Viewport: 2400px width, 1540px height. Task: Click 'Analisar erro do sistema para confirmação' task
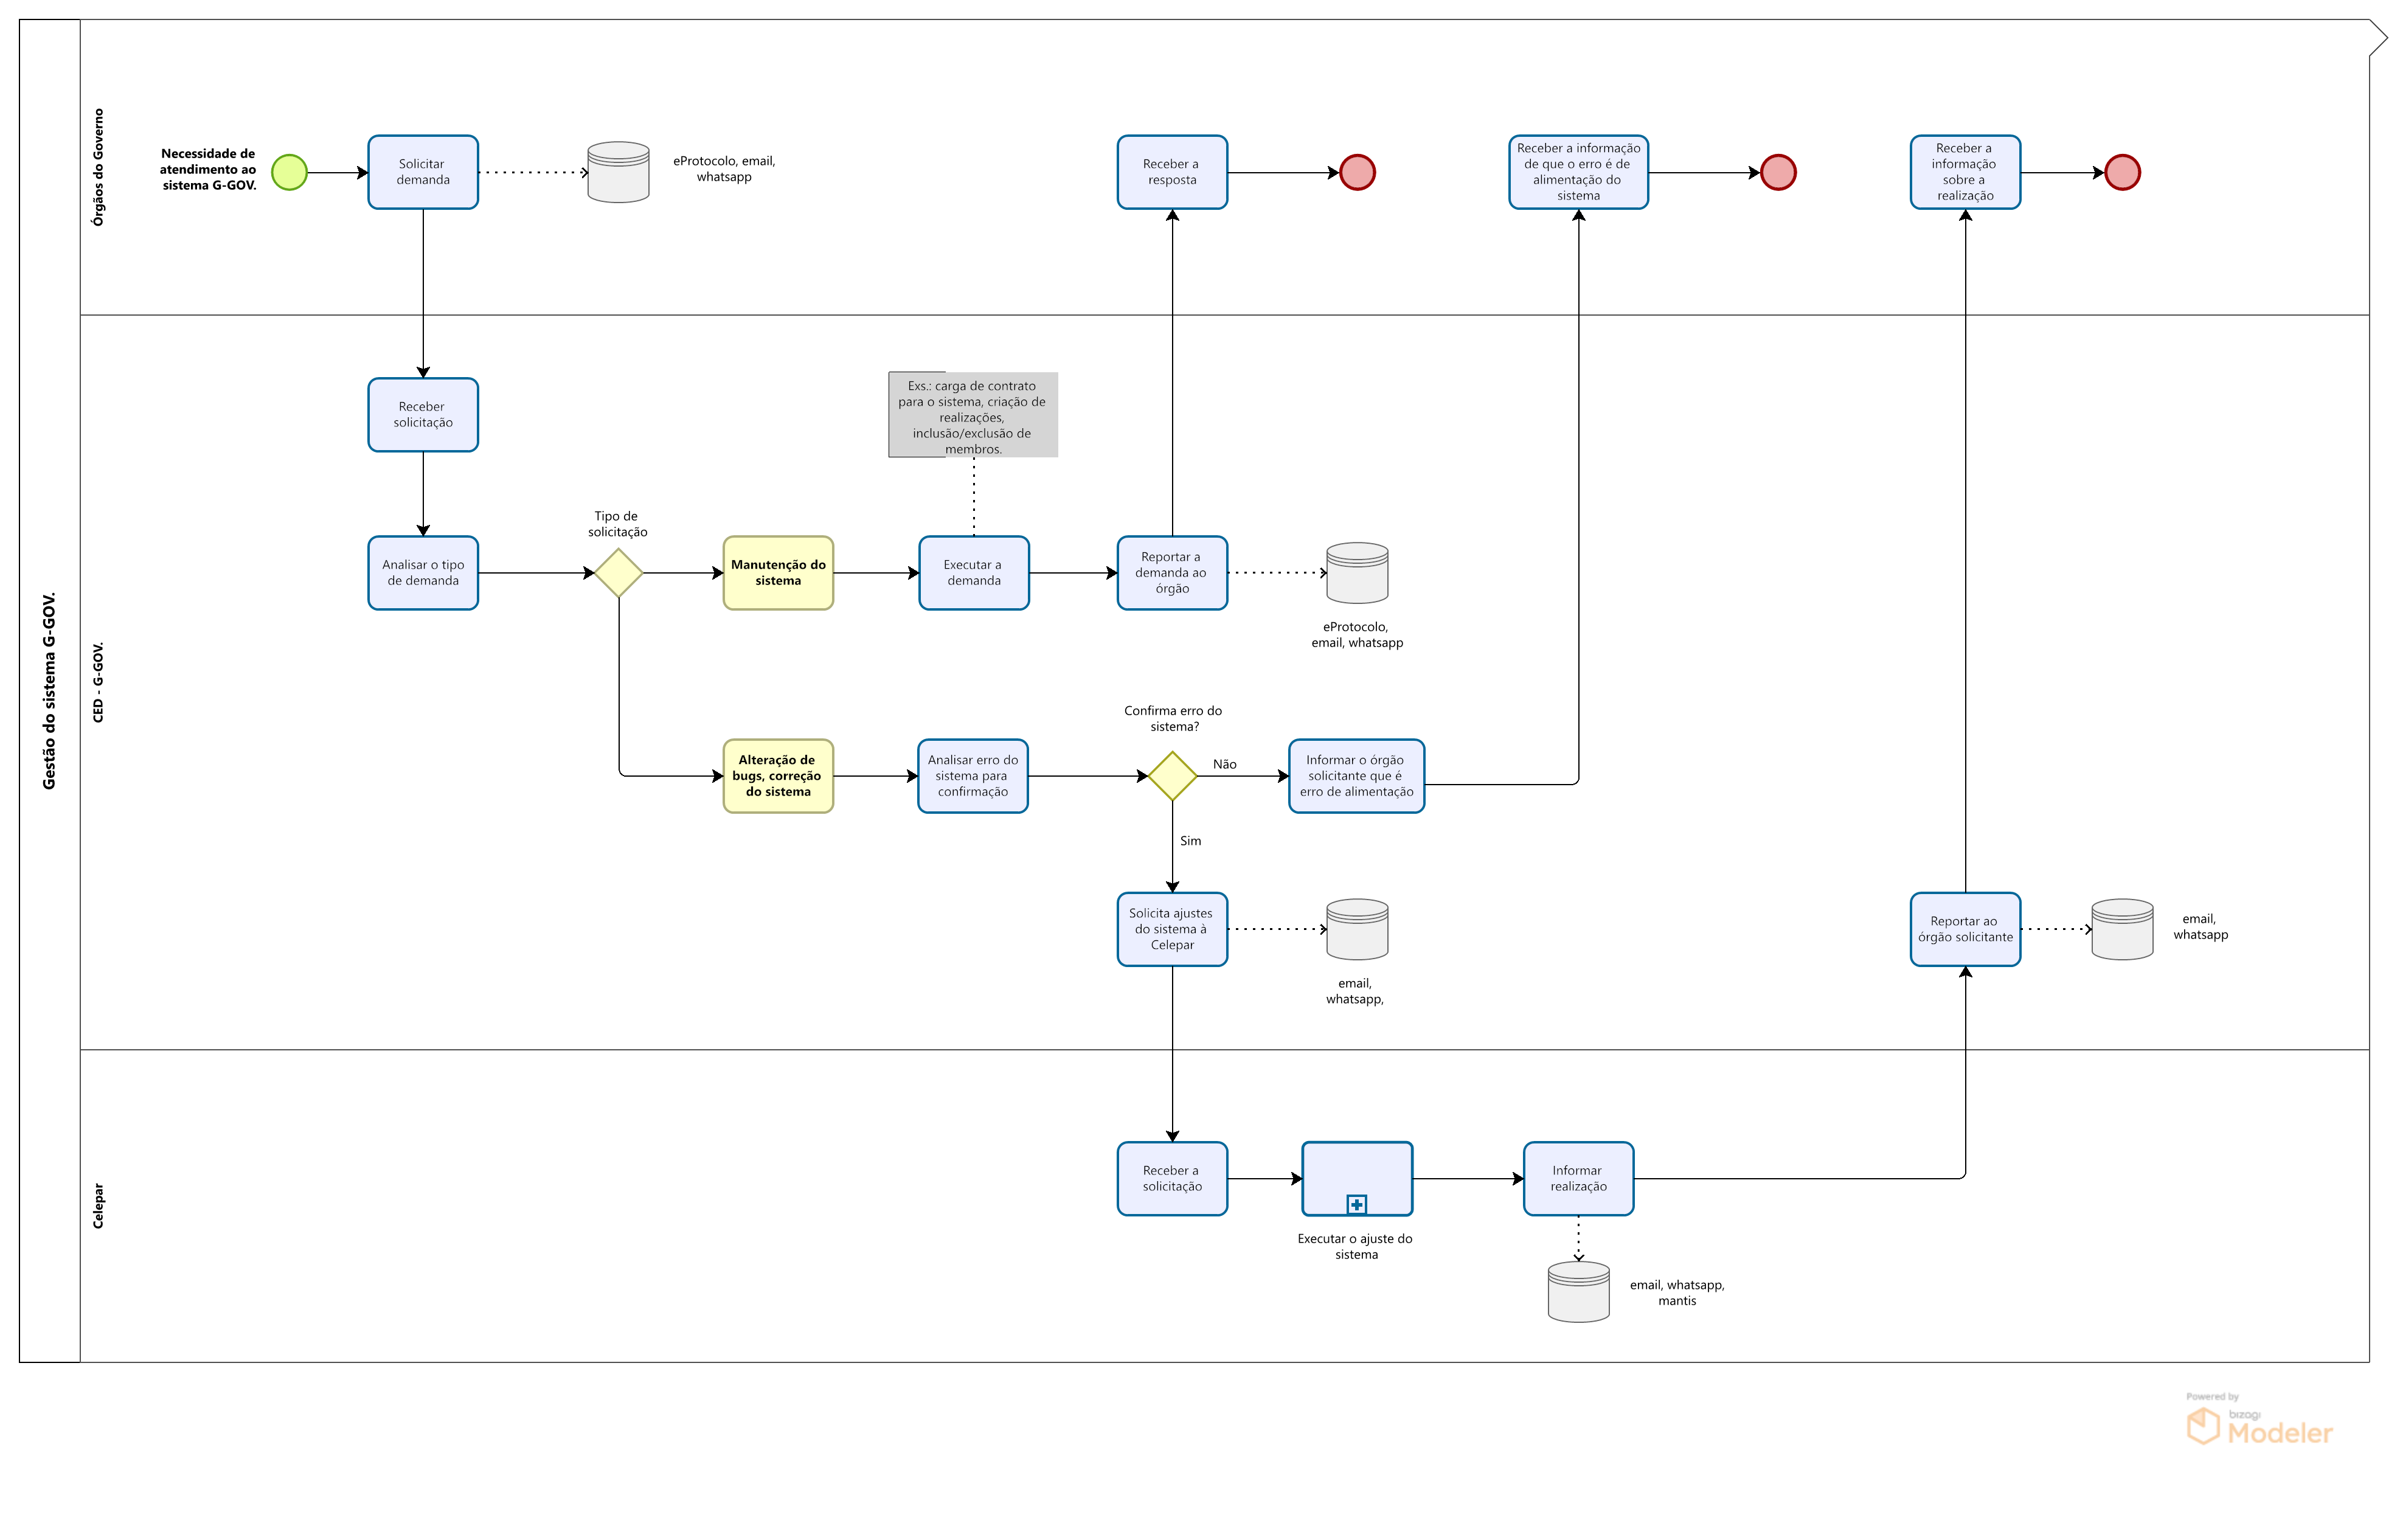point(973,776)
